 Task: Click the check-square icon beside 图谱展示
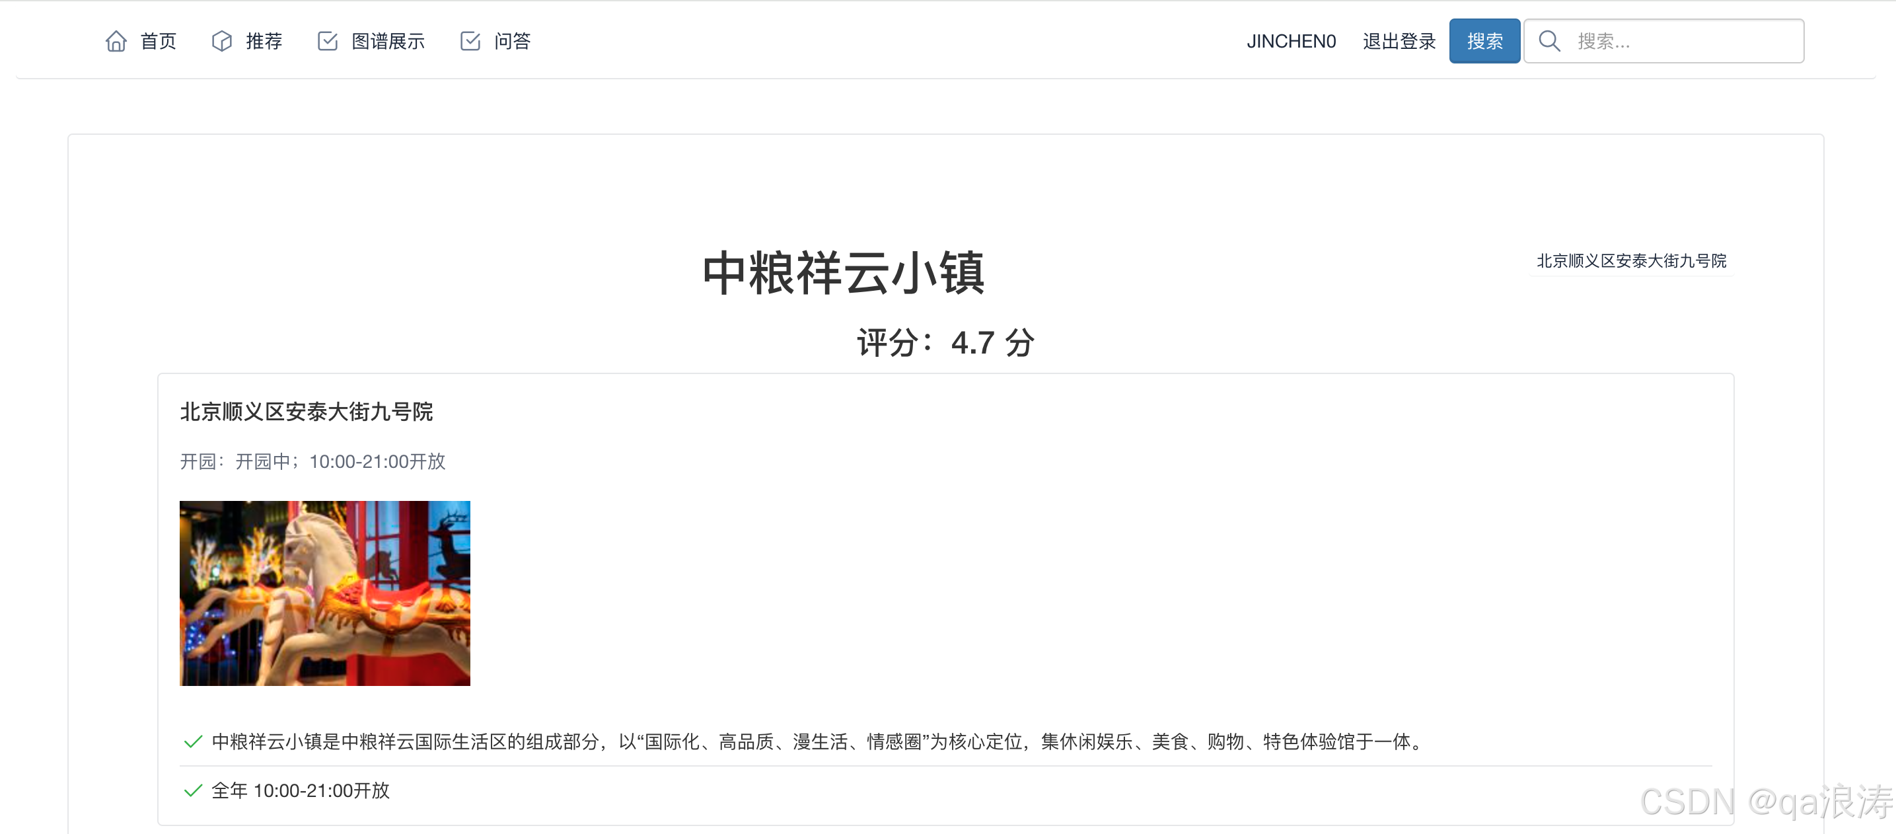point(328,41)
